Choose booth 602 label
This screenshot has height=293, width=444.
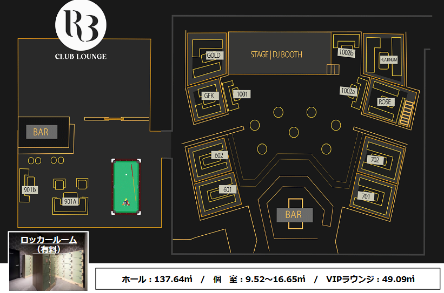[218, 155]
